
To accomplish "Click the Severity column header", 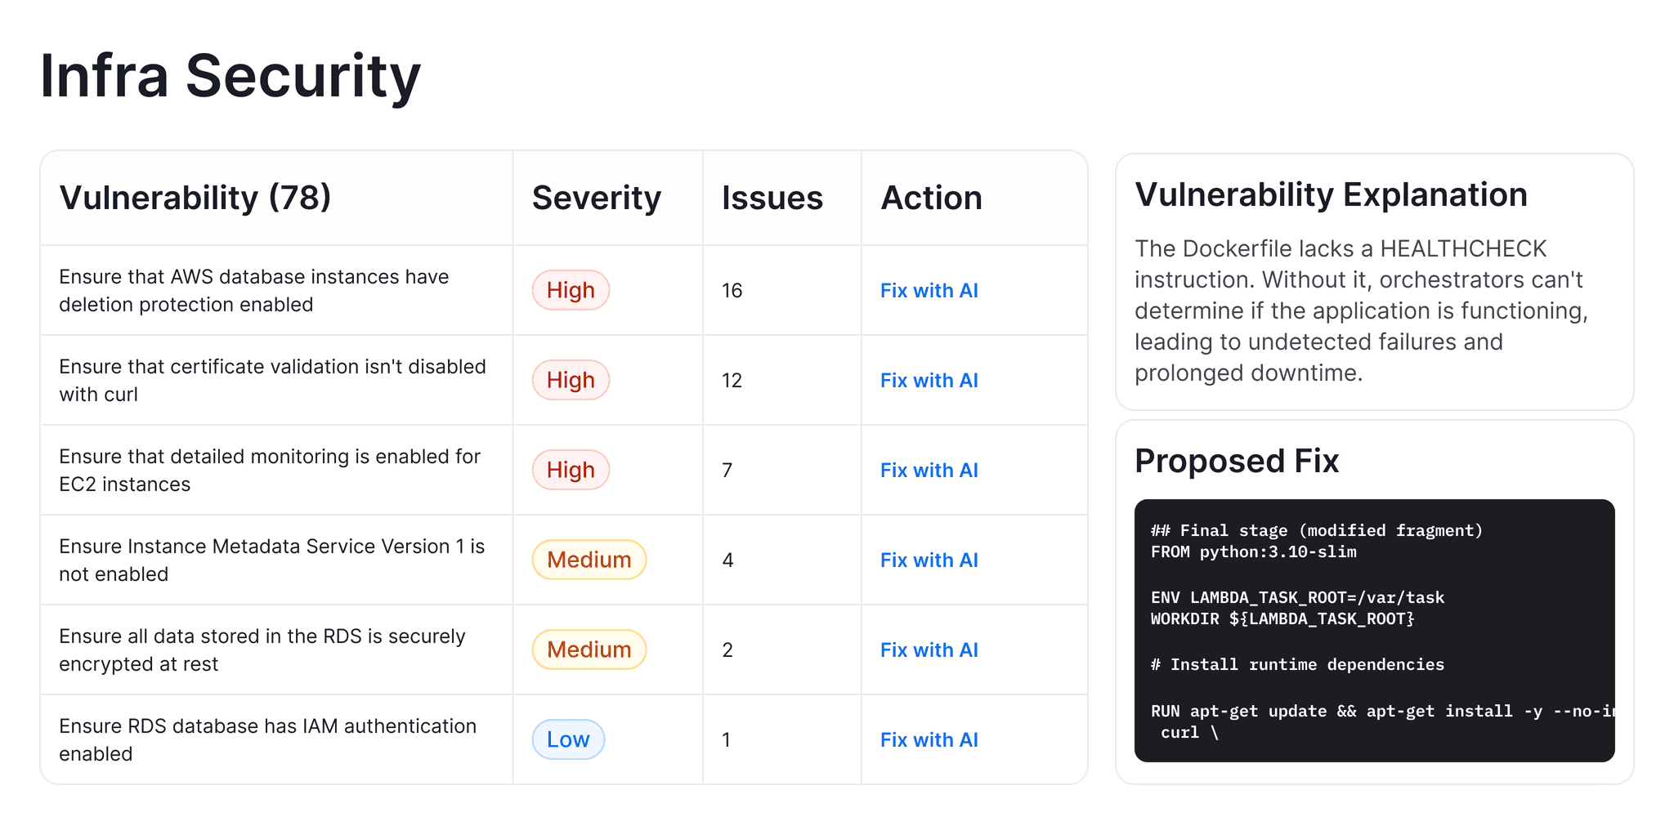I will [597, 198].
